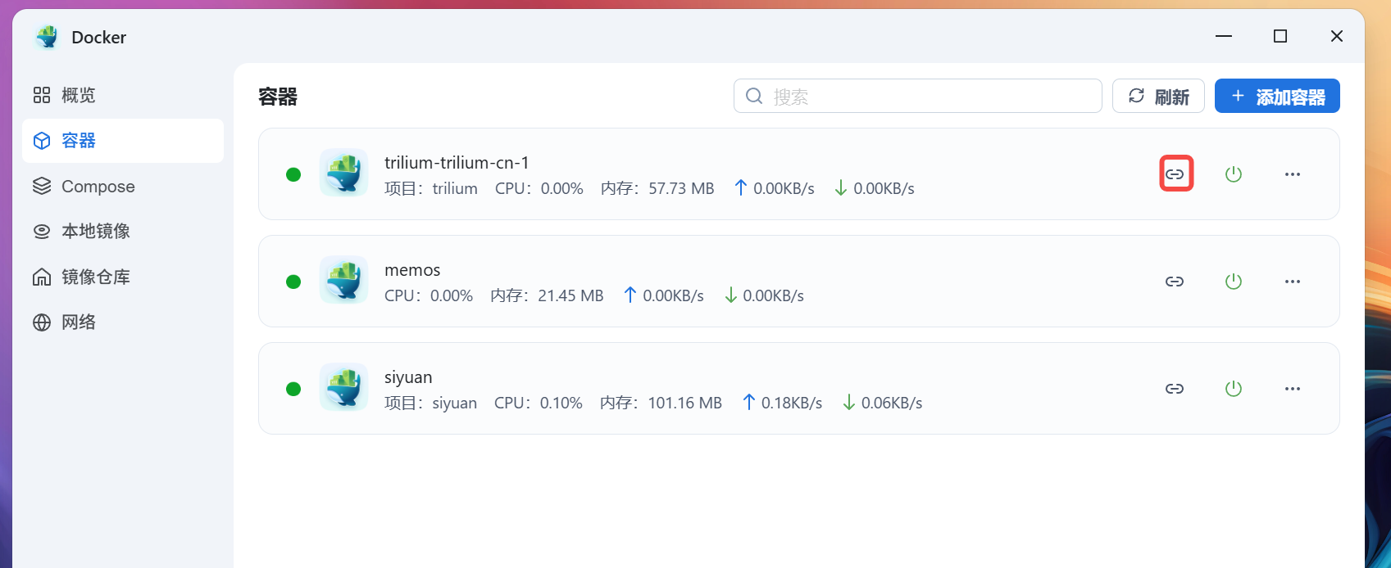Click the 刷新 refresh button
The image size is (1391, 568).
1158,97
